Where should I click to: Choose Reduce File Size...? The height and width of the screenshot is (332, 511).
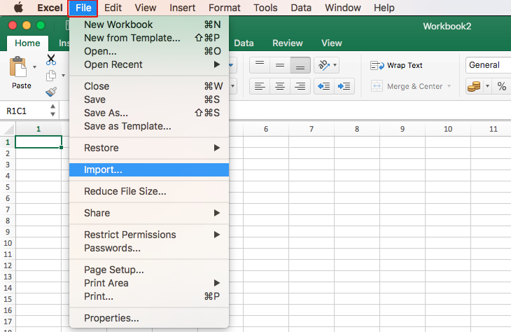[149, 191]
